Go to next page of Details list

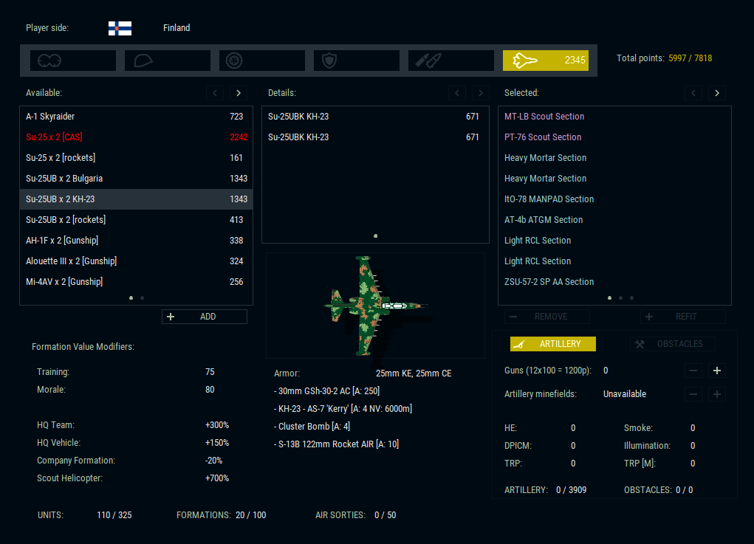[480, 93]
